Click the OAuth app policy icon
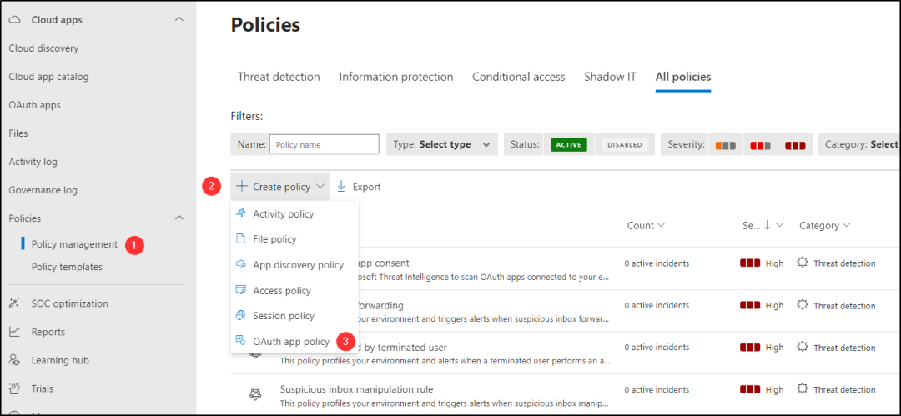 pyautogui.click(x=241, y=341)
